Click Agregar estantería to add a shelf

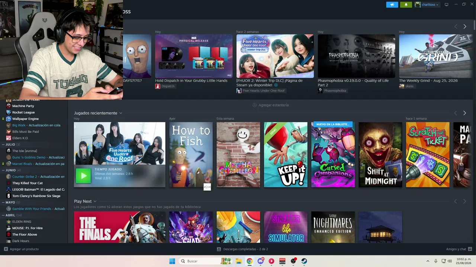pyautogui.click(x=274, y=105)
